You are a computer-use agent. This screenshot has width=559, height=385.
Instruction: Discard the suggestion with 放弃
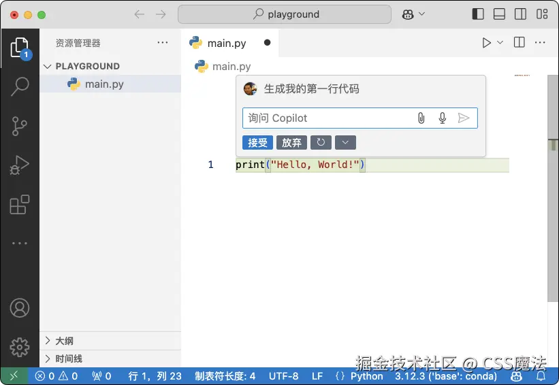[x=291, y=142]
